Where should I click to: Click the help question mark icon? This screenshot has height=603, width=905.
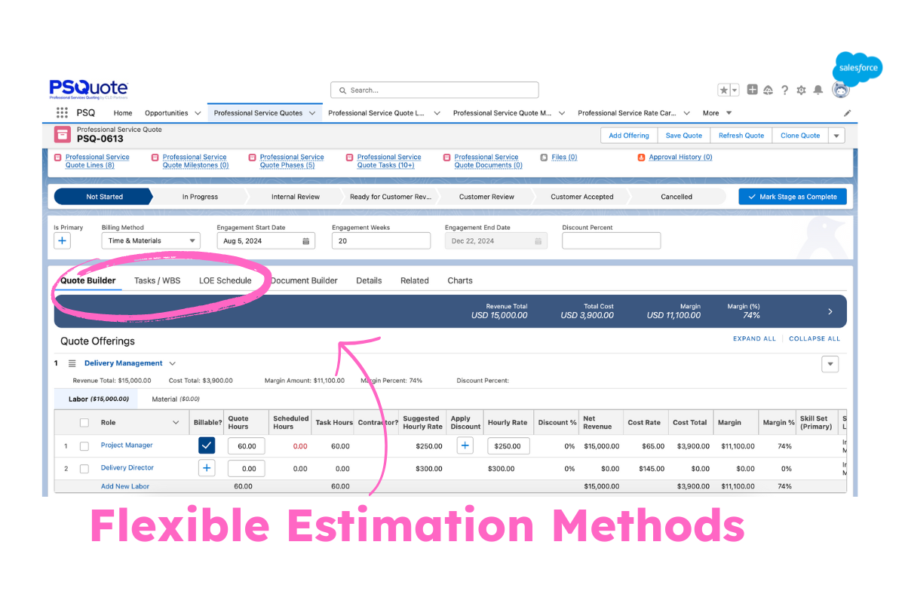coord(784,90)
